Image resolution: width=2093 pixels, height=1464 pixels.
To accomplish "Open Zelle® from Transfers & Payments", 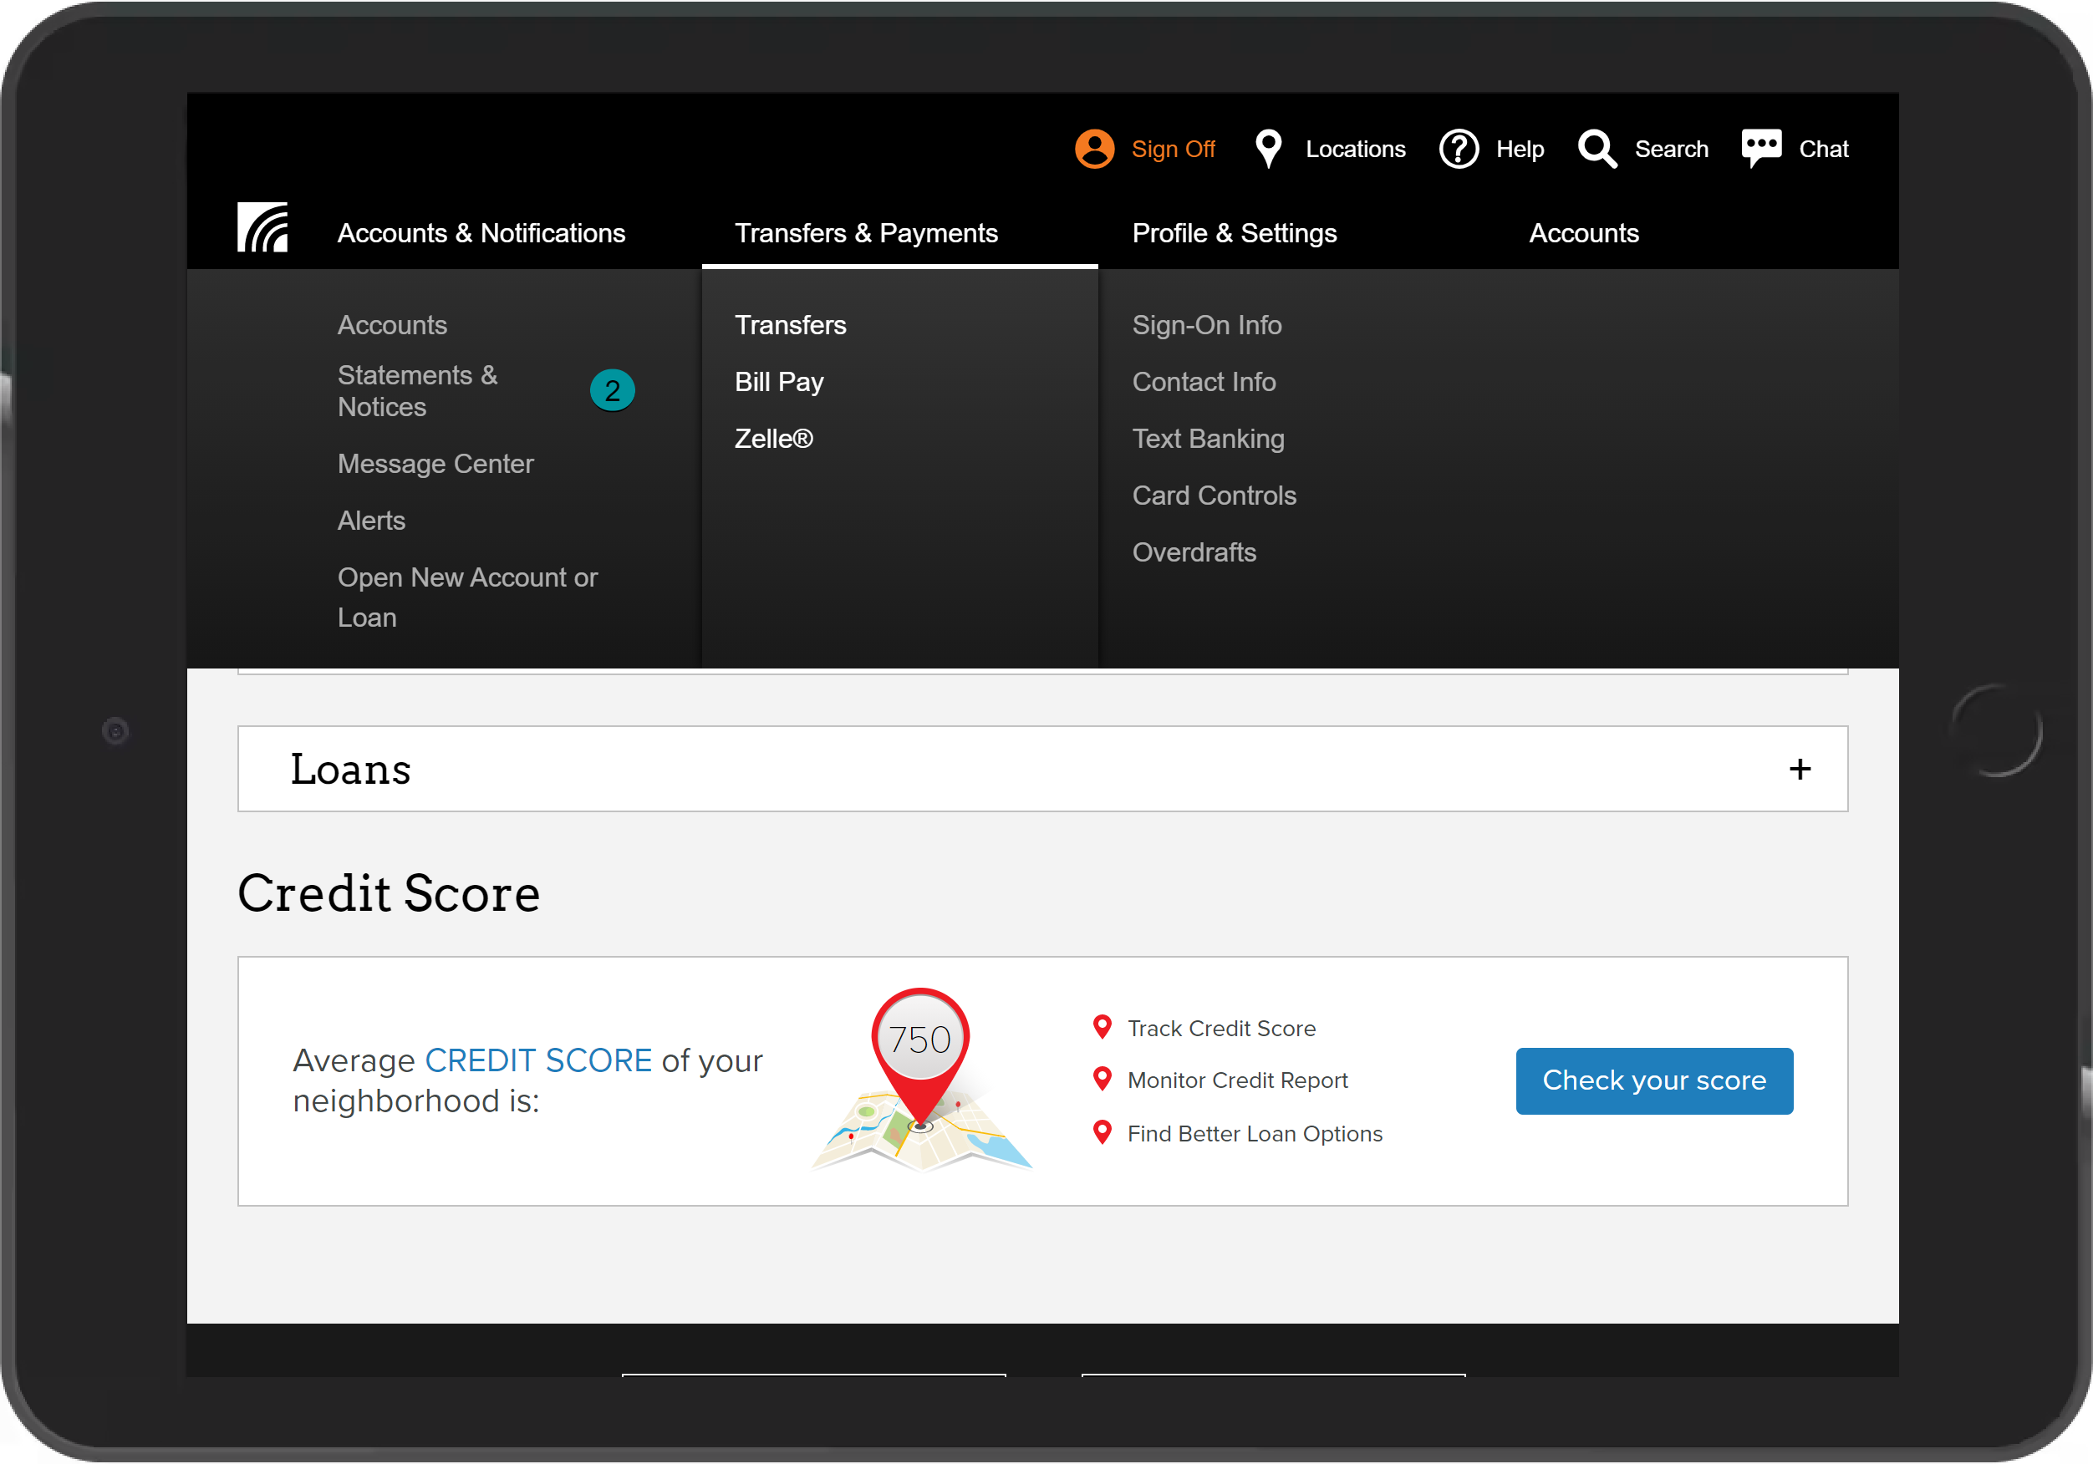I will [774, 439].
